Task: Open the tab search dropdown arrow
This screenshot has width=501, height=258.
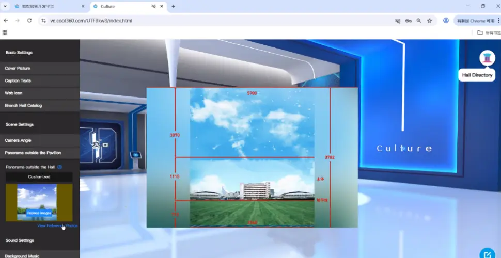Action: click(x=5, y=6)
